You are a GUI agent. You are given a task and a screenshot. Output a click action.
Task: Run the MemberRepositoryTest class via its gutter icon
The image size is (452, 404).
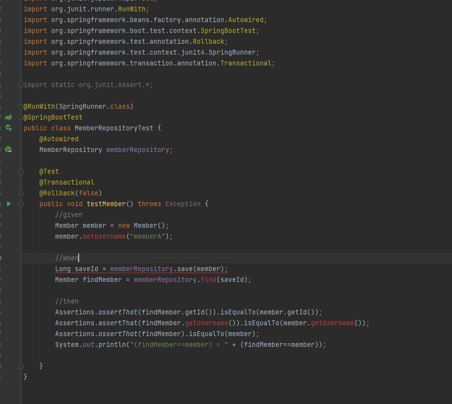9,128
